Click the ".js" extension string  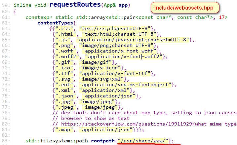point(63,40)
